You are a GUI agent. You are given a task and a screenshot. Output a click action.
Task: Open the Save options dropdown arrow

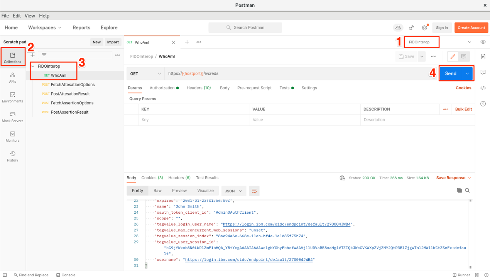click(x=422, y=56)
